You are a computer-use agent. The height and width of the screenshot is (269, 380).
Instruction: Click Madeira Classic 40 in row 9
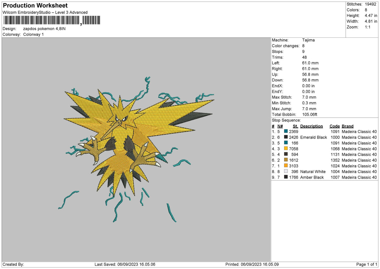point(359,177)
